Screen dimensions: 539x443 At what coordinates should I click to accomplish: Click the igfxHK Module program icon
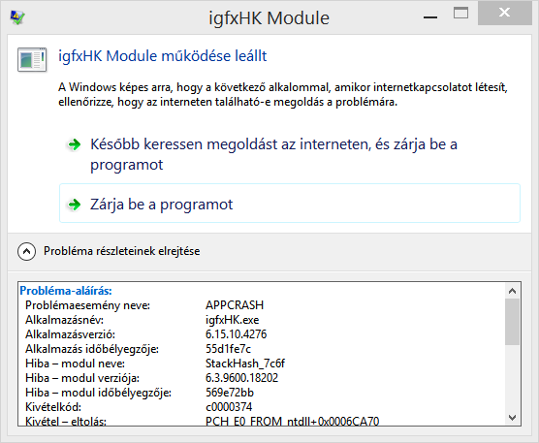(32, 60)
